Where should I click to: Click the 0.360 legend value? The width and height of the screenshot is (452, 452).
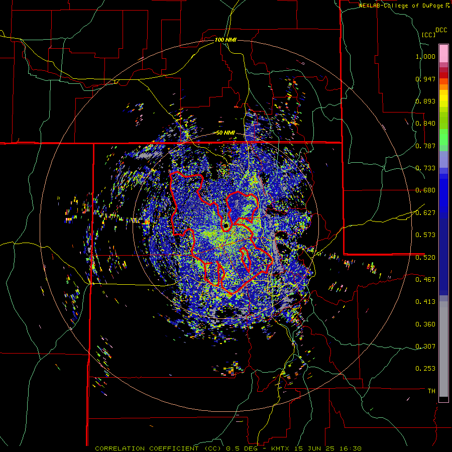[425, 324]
